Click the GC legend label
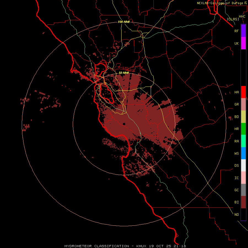The width and height of the screenshot is (248, 248). click(236, 190)
